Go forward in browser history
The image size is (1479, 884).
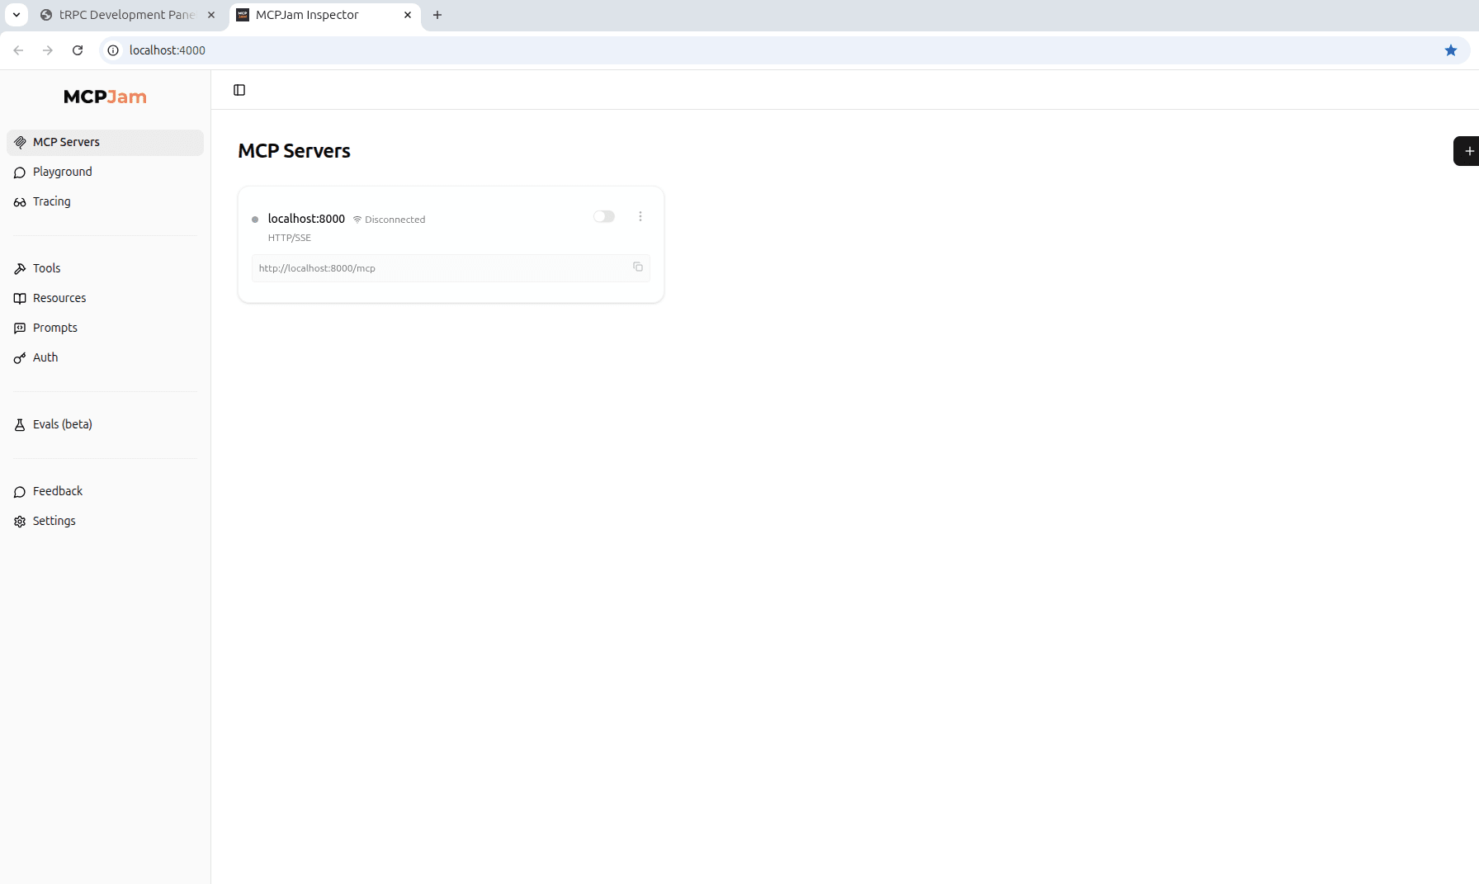pyautogui.click(x=48, y=50)
